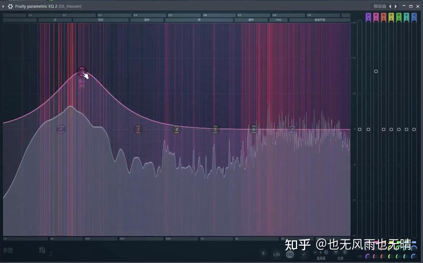Image resolution: width=423 pixels, height=263 pixels.
Task: Select the 低音 frequency band label
Action: pos(101,20)
